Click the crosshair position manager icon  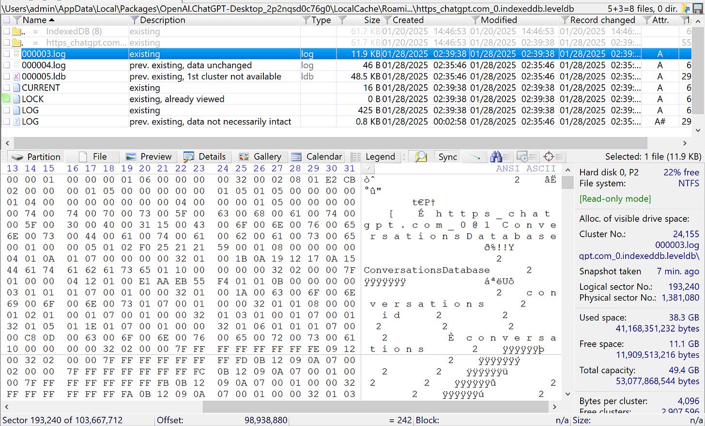(551, 156)
